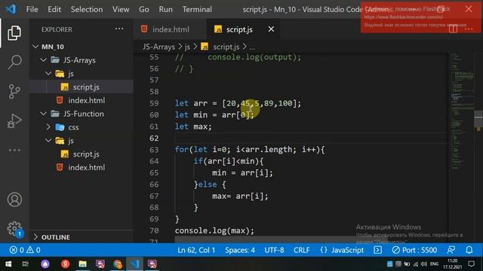Click VS Code taskbar icon
Viewport: 483px width, 271px height.
tap(134, 264)
